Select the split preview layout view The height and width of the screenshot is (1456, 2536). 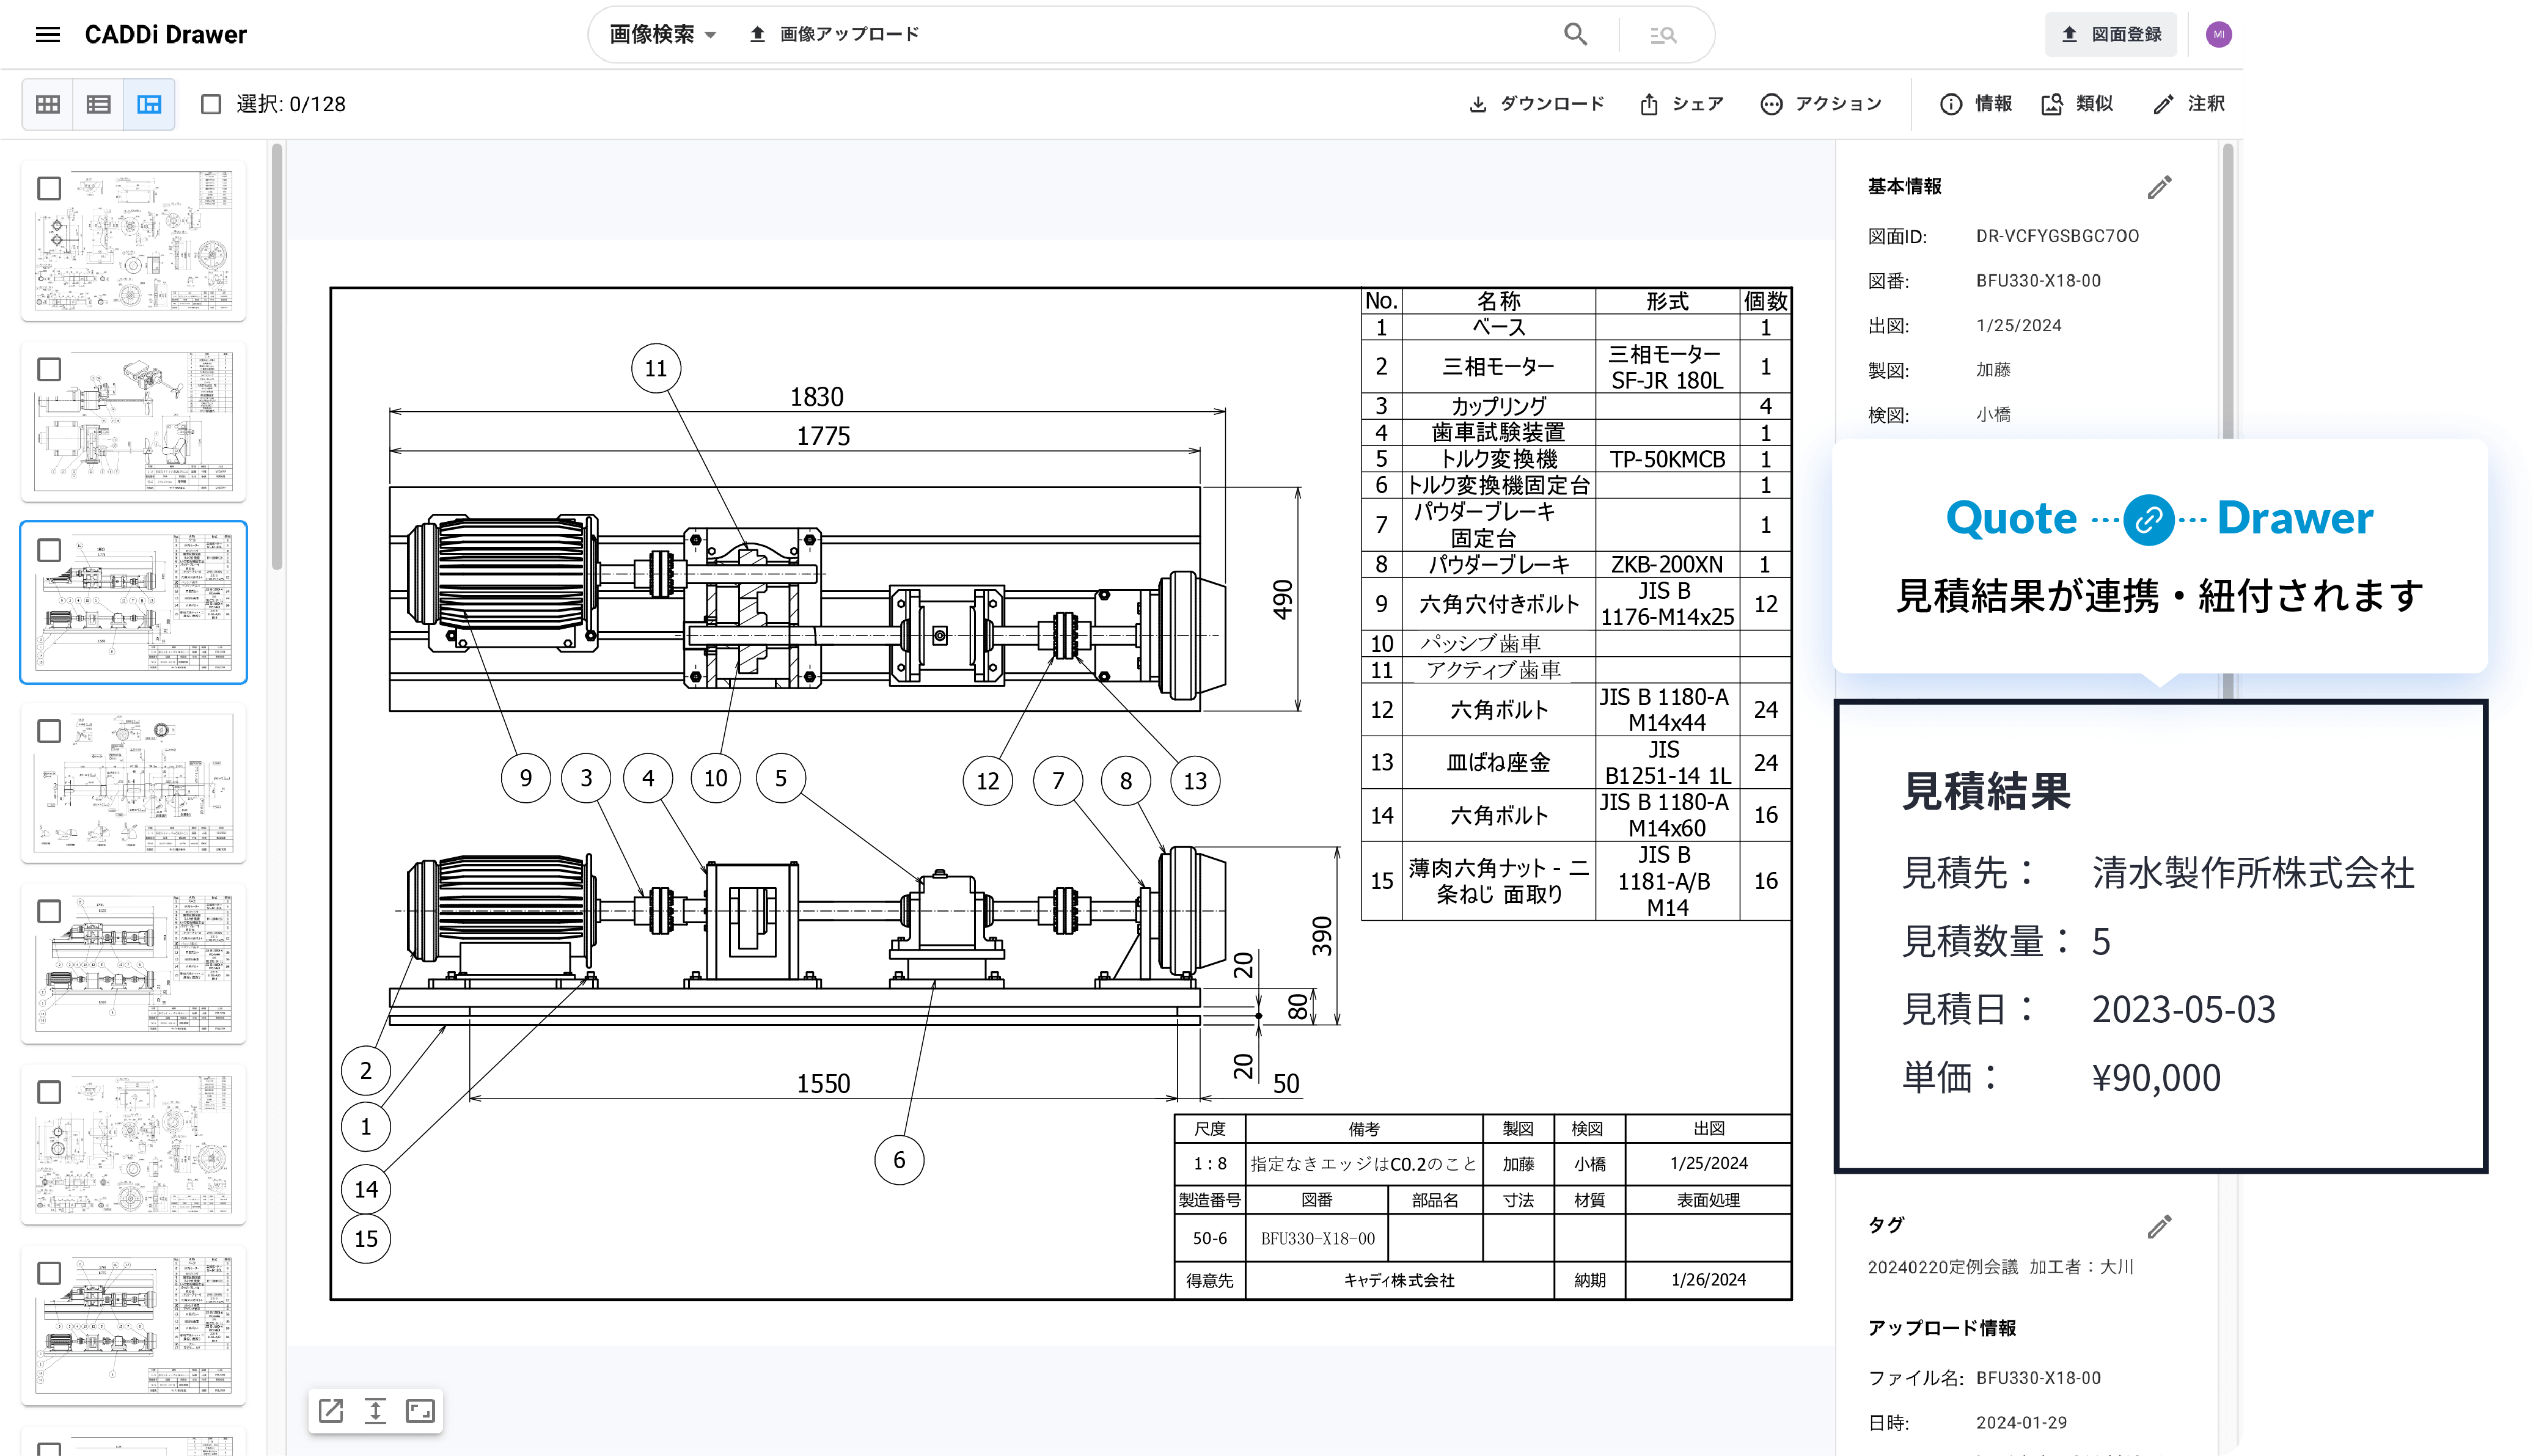[x=149, y=104]
